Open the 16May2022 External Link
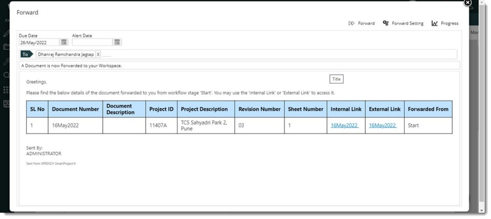 click(382, 126)
